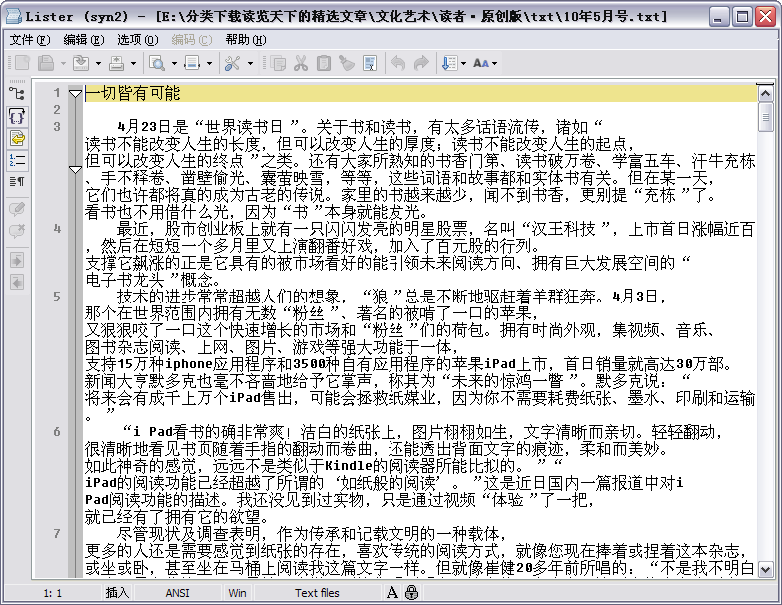
Task: Click the clear-formatting broom icon
Action: (x=347, y=63)
